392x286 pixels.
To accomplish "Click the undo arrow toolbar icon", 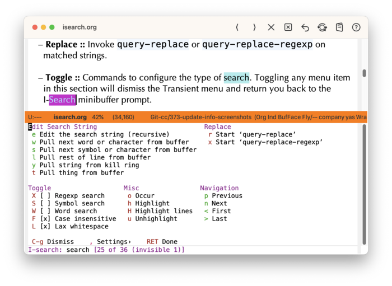I will pos(305,27).
